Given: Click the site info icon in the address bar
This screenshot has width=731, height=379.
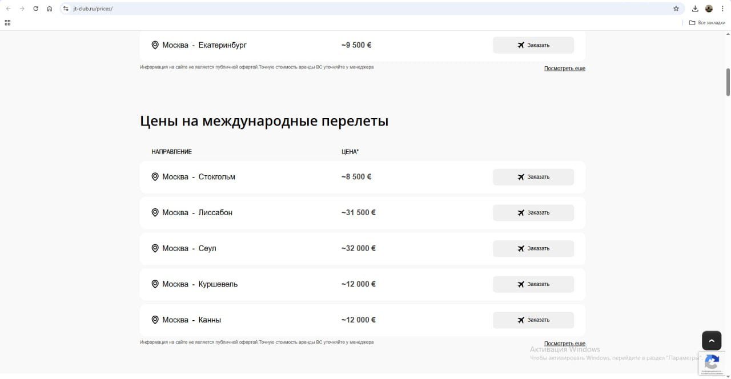Looking at the screenshot, I should 66,9.
